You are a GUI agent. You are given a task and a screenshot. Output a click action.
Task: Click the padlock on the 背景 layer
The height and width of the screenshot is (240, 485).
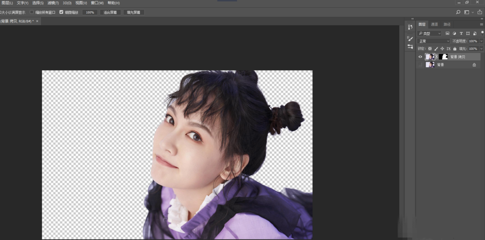pyautogui.click(x=474, y=65)
